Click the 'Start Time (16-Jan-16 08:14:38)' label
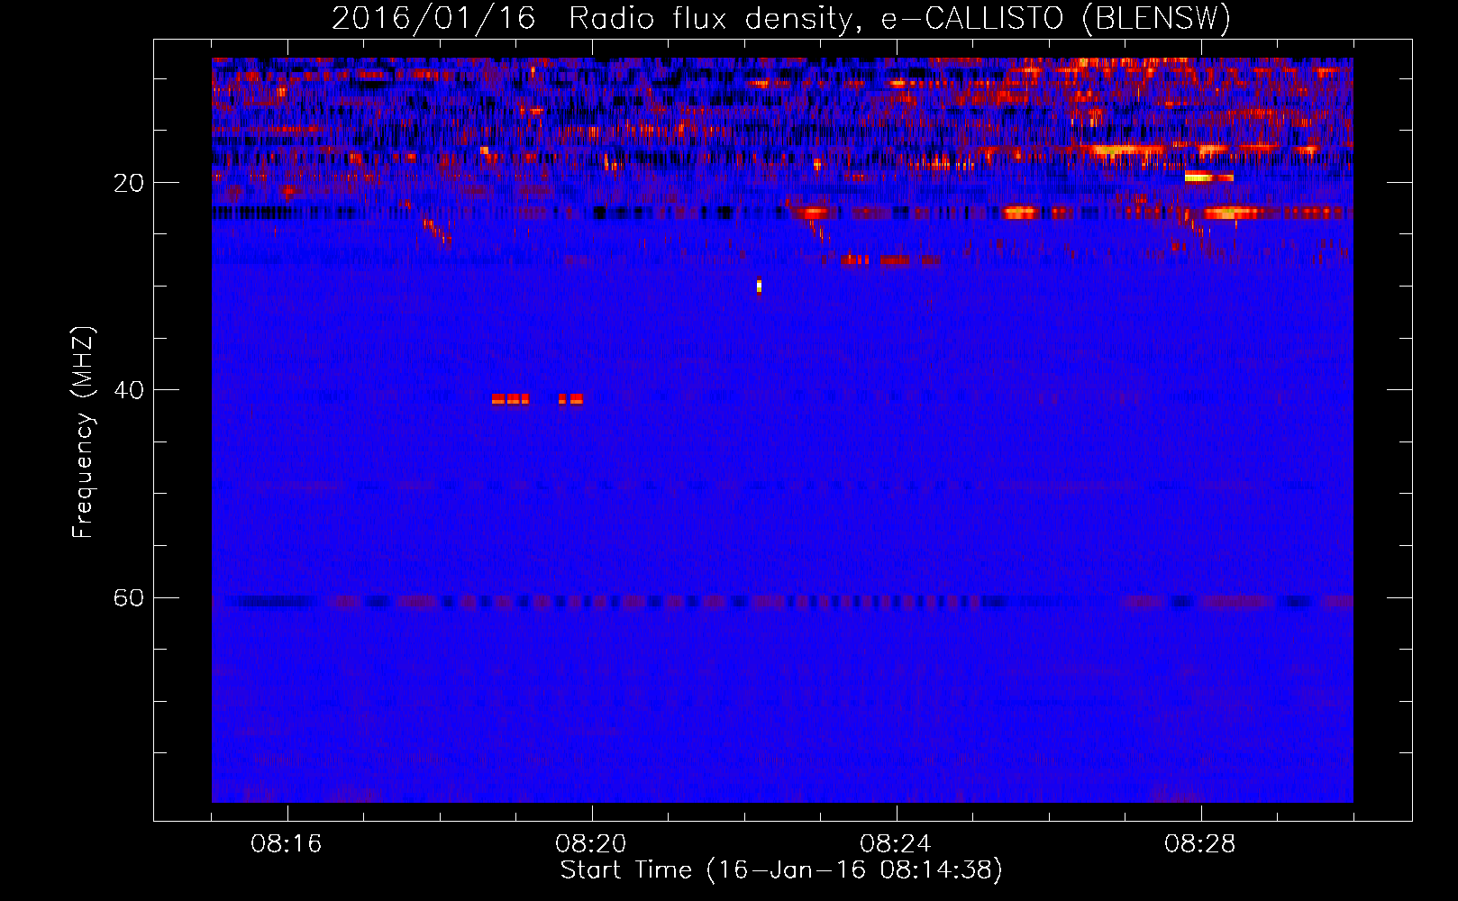This screenshot has height=901, width=1458. pyautogui.click(x=781, y=870)
